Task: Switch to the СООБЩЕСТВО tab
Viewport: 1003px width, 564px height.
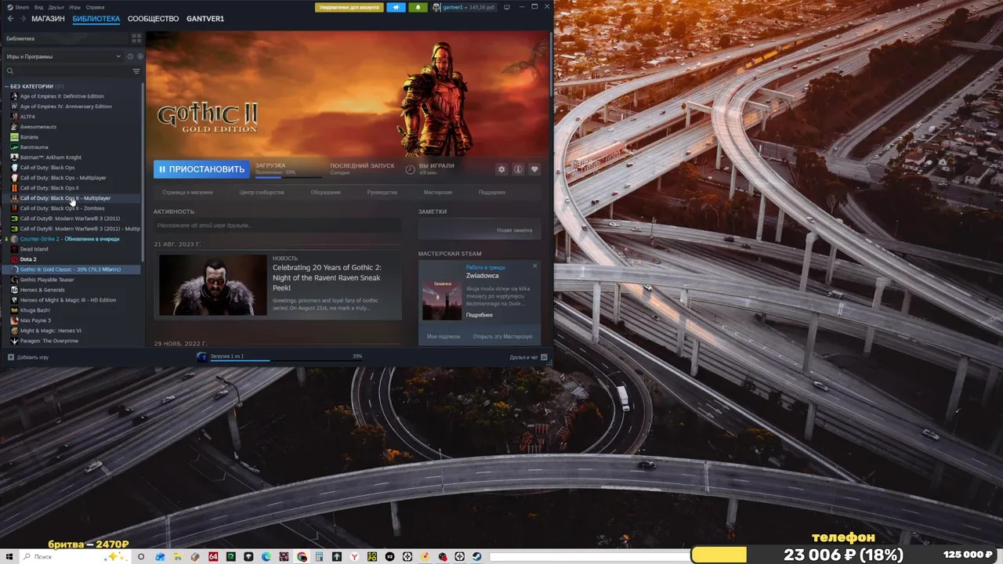Action: (x=153, y=19)
